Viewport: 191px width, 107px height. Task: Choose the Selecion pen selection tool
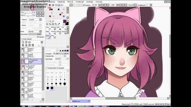coord(59,33)
